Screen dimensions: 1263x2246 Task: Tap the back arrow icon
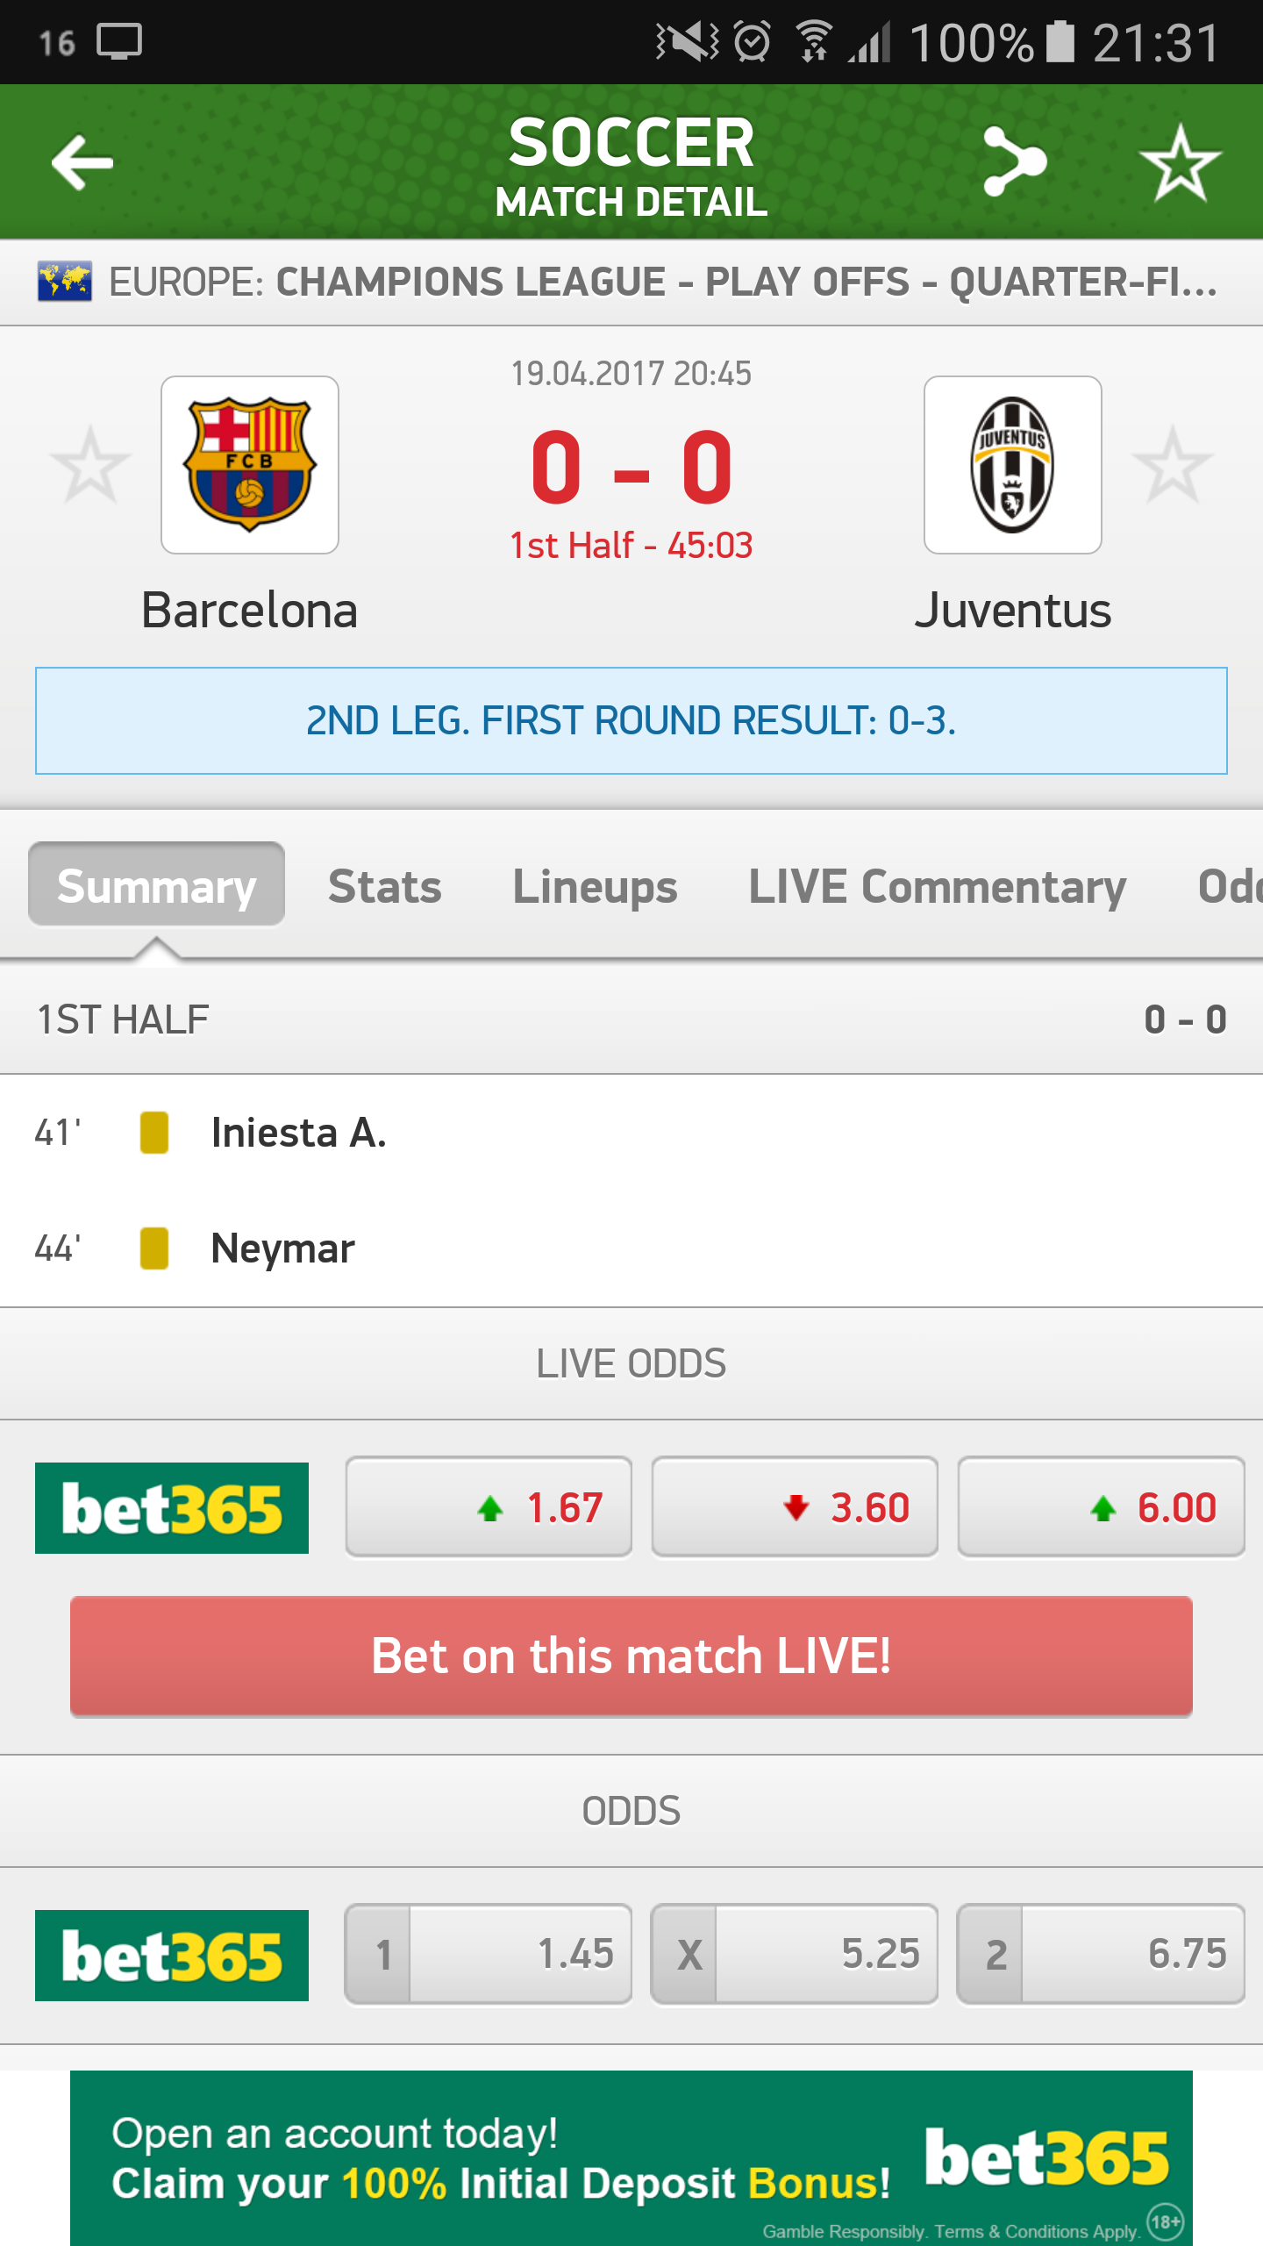pyautogui.click(x=82, y=162)
